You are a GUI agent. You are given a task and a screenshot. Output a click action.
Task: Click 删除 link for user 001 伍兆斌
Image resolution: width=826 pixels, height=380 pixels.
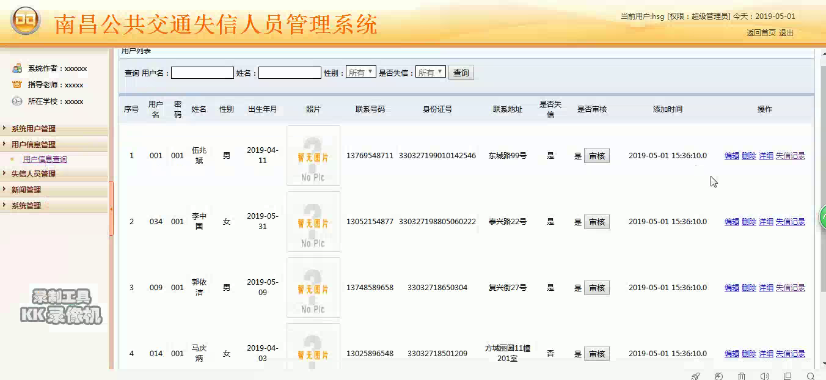pyautogui.click(x=749, y=156)
